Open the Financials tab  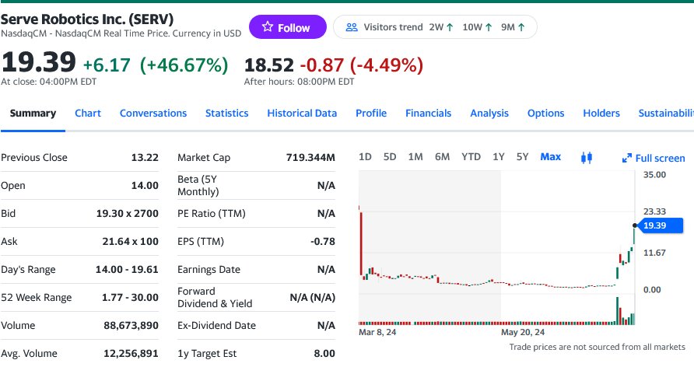click(428, 114)
